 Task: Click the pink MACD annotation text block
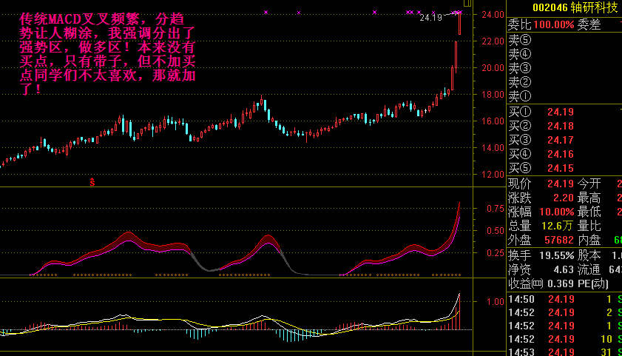click(107, 53)
